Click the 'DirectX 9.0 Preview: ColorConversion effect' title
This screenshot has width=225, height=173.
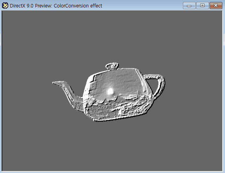tap(56, 6)
